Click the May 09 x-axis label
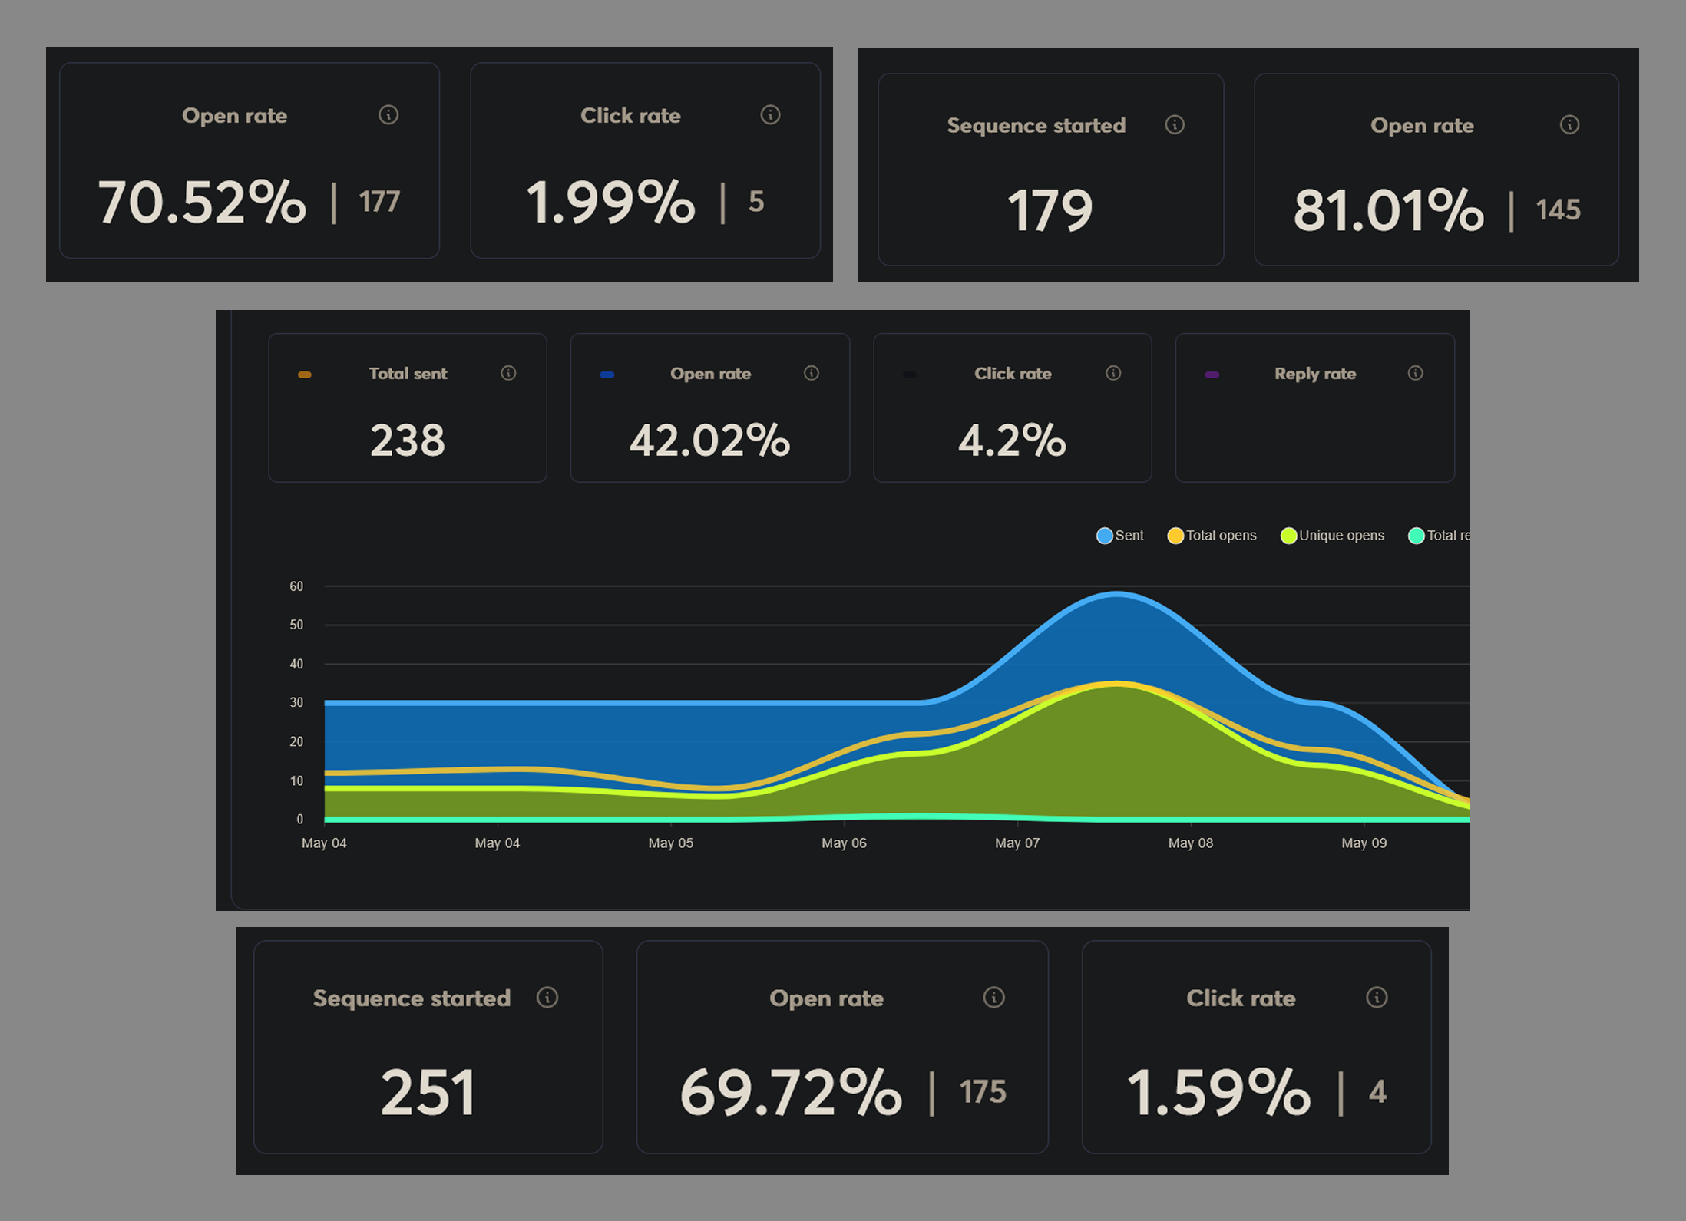 point(1364,843)
